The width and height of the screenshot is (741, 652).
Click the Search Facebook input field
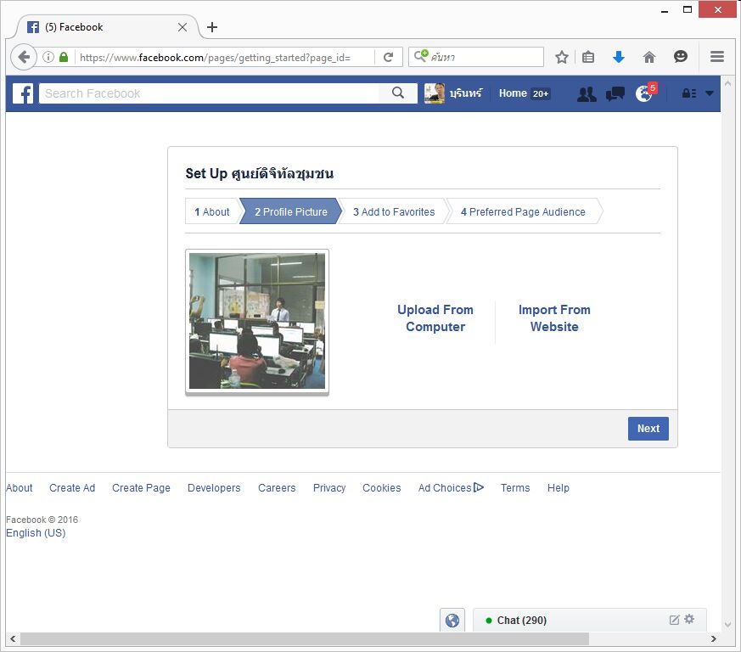(x=208, y=93)
